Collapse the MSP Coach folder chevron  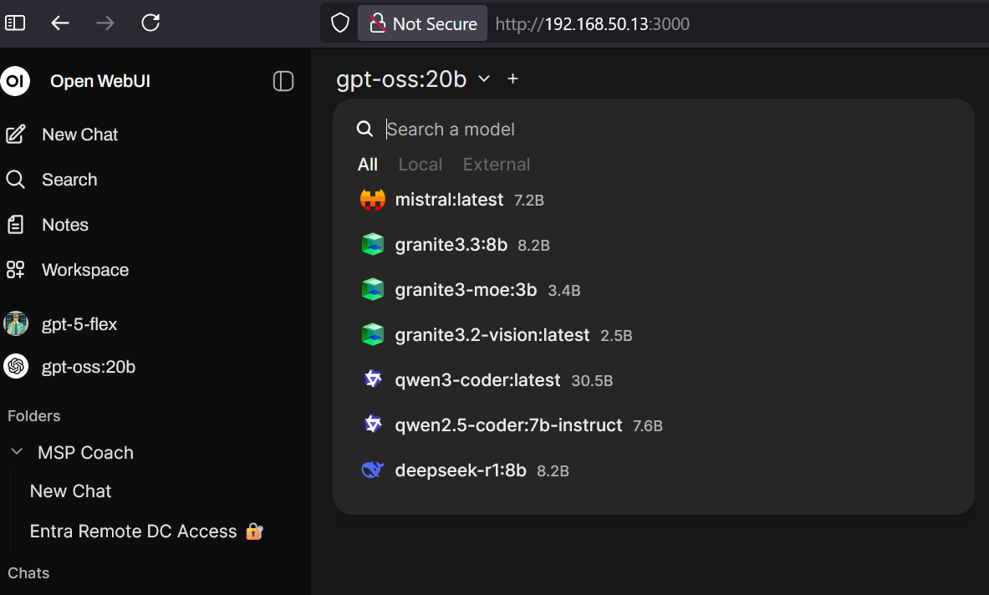(17, 452)
